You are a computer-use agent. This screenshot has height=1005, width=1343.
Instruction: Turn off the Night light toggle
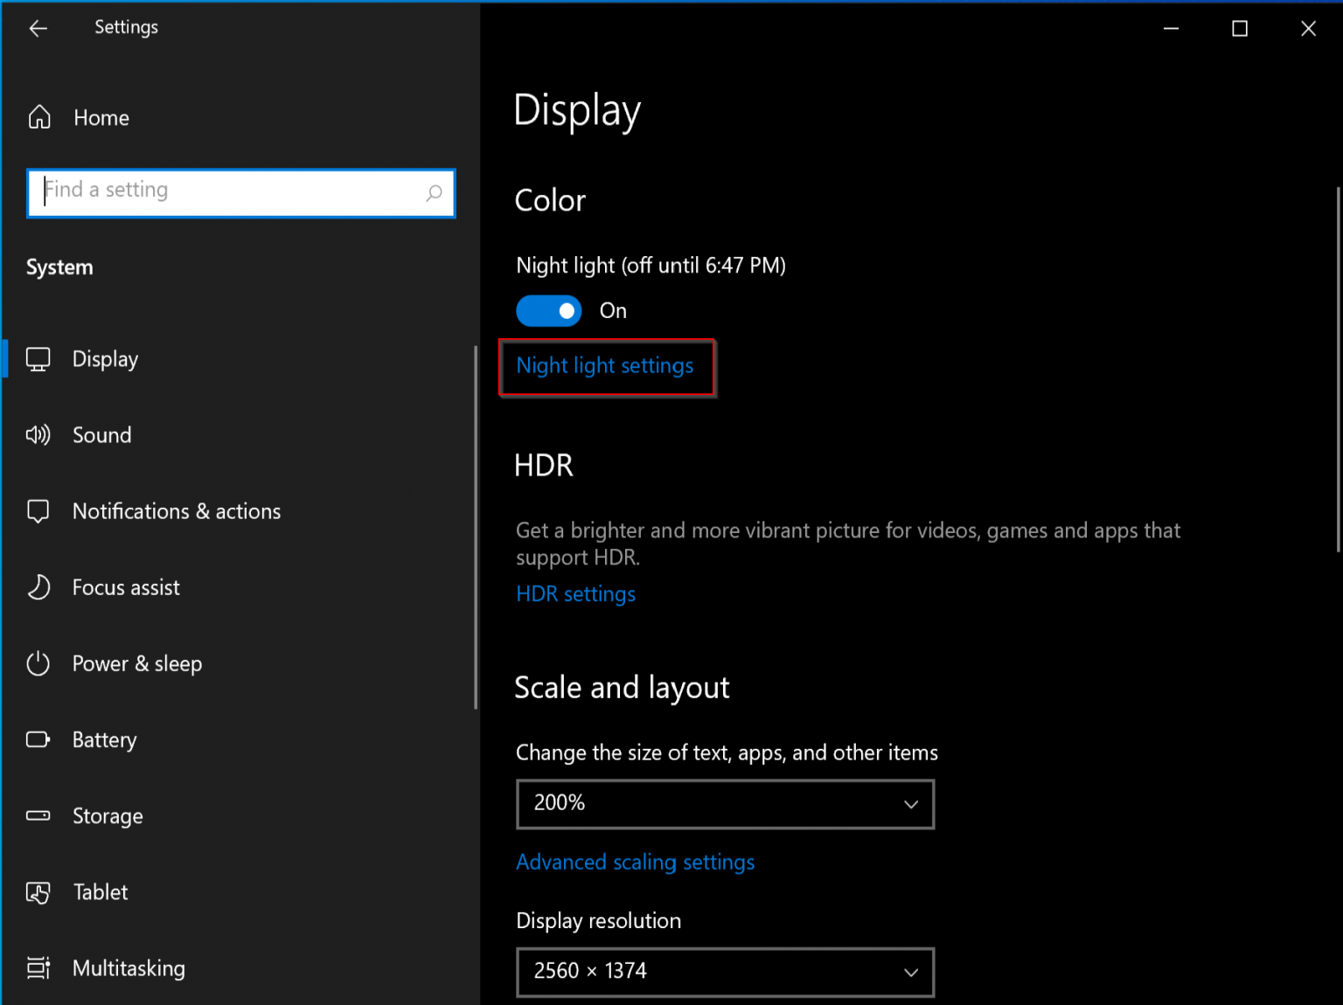point(548,310)
